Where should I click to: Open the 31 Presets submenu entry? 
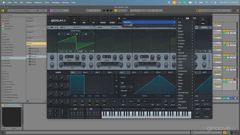coord(149,25)
